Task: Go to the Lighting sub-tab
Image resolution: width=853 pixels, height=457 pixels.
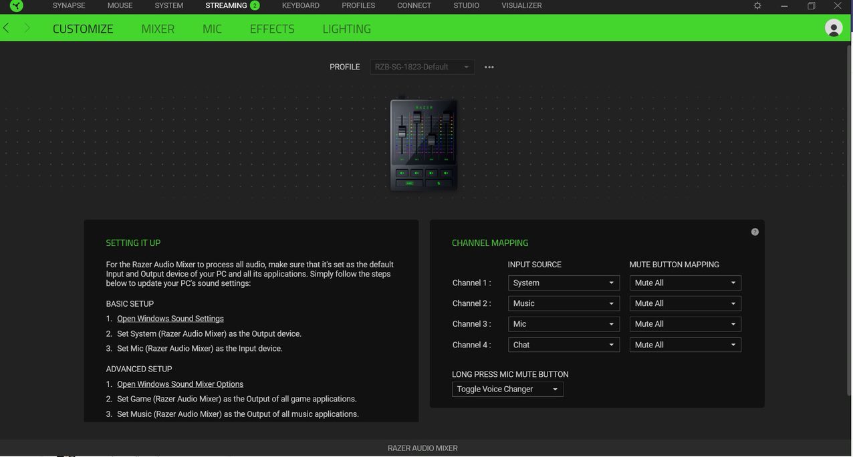Action: (346, 29)
